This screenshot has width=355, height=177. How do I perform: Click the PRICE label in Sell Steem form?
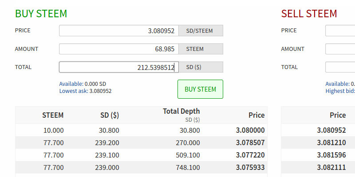tap(289, 31)
